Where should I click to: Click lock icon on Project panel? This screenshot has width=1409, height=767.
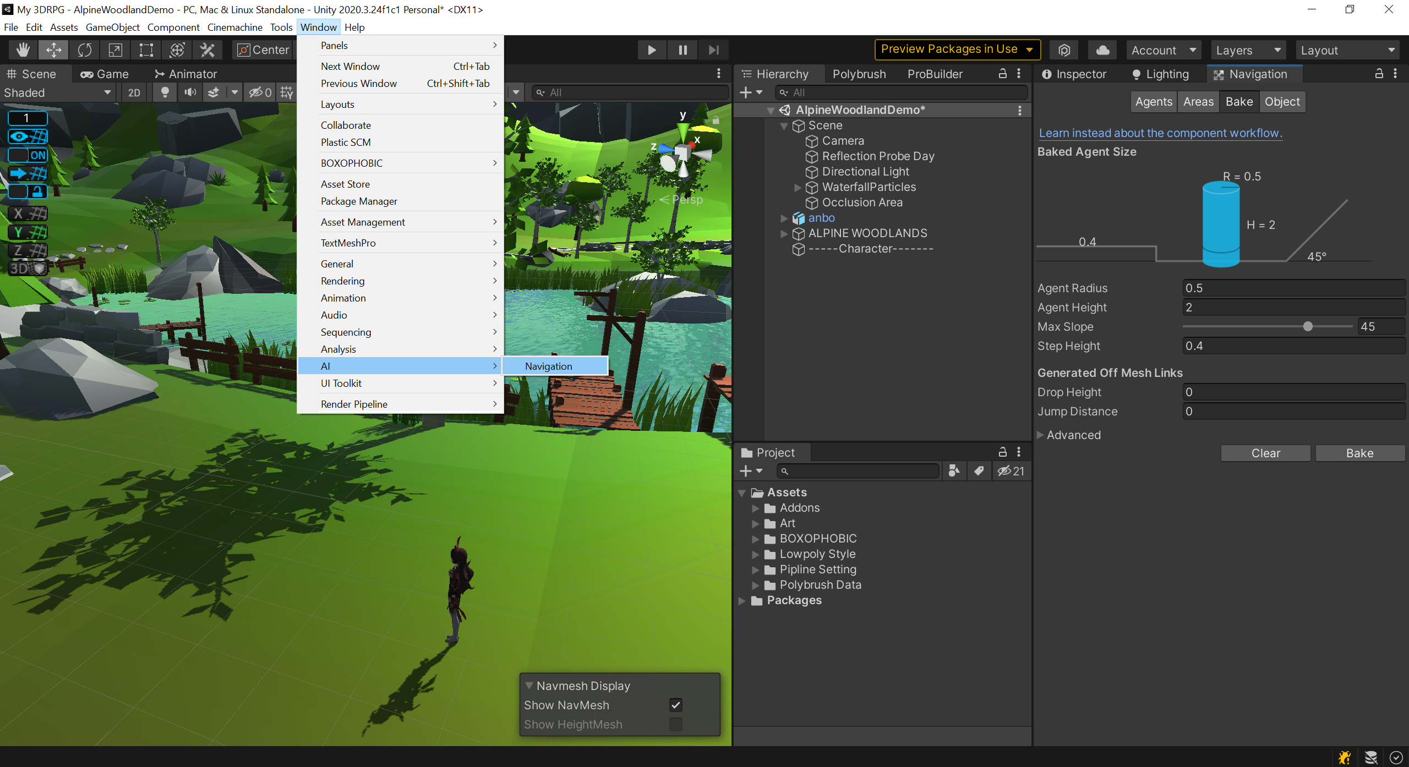pos(1003,452)
